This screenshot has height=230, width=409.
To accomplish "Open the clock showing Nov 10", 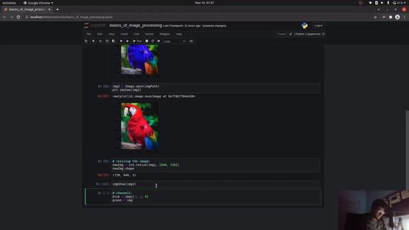I will tap(204, 3).
